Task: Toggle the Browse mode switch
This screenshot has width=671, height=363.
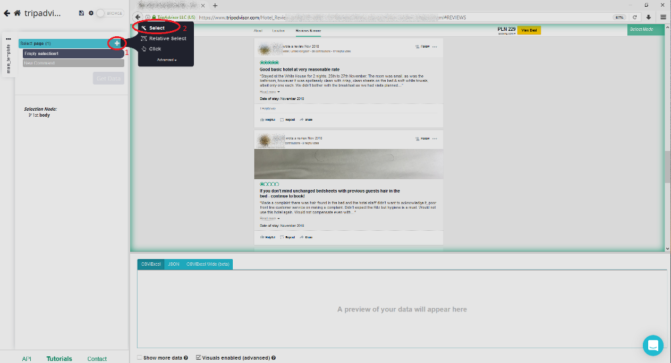Action: click(x=110, y=13)
